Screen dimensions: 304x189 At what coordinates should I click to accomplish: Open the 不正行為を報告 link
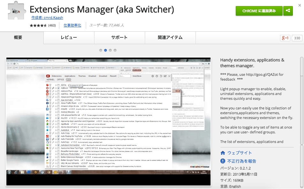click(x=242, y=161)
